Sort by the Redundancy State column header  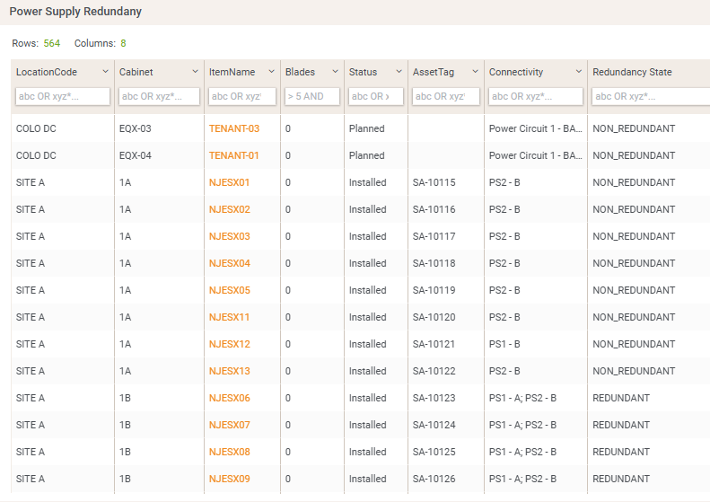(632, 72)
